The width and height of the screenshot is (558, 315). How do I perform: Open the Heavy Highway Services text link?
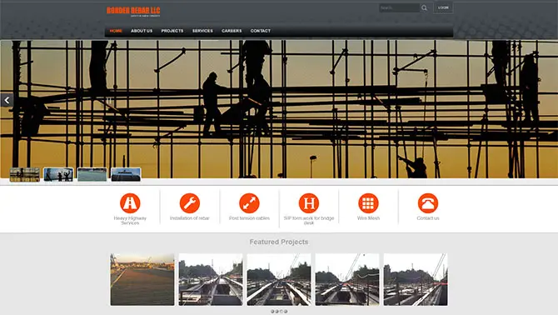(x=130, y=220)
